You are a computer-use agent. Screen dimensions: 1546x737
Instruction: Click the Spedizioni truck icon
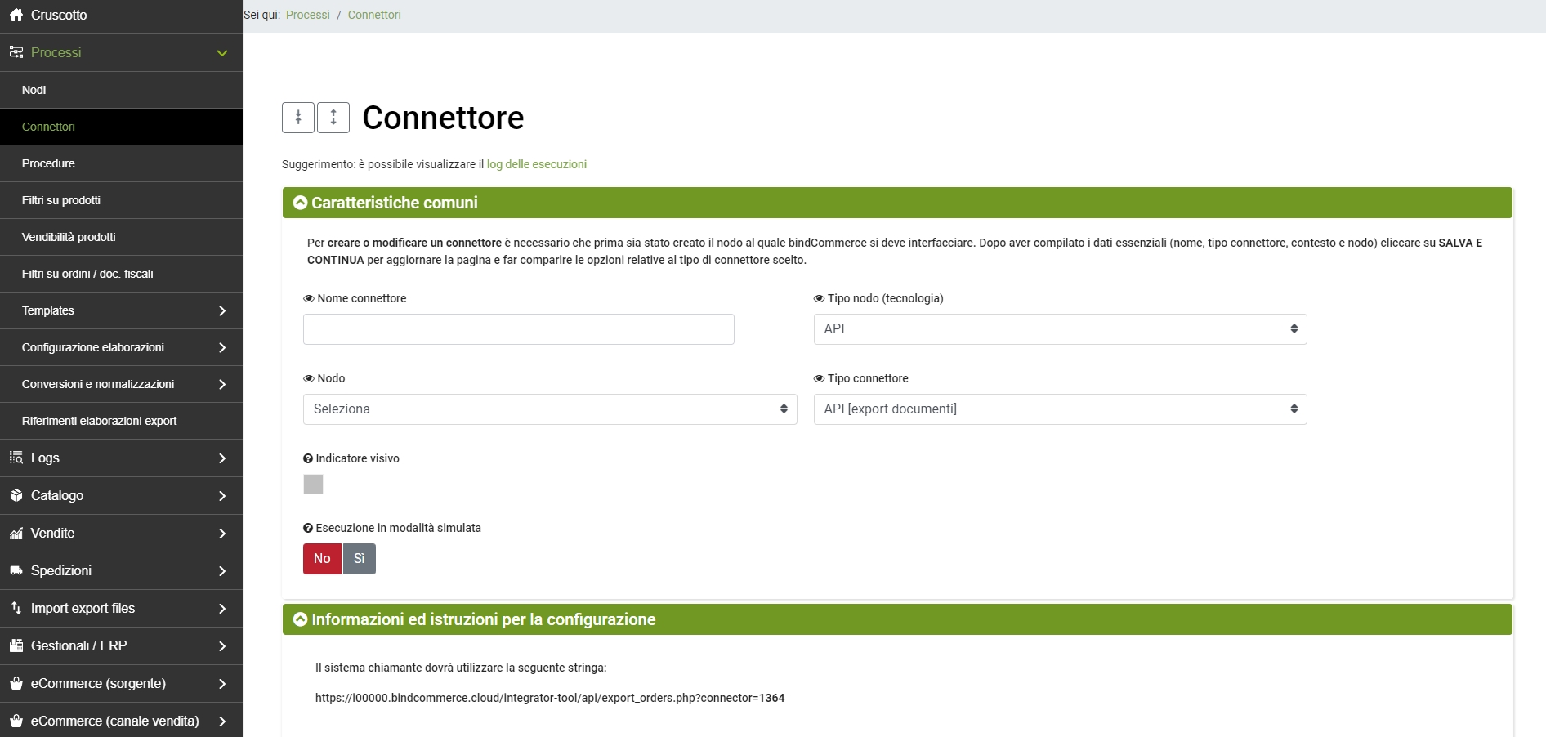click(x=16, y=571)
